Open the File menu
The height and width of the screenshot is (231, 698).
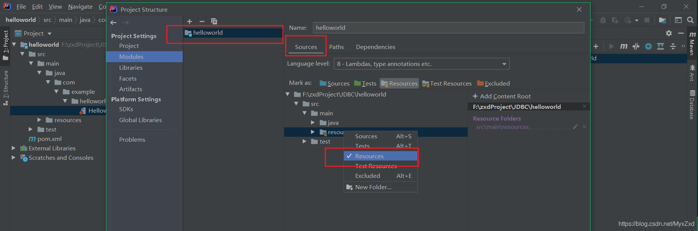point(21,7)
